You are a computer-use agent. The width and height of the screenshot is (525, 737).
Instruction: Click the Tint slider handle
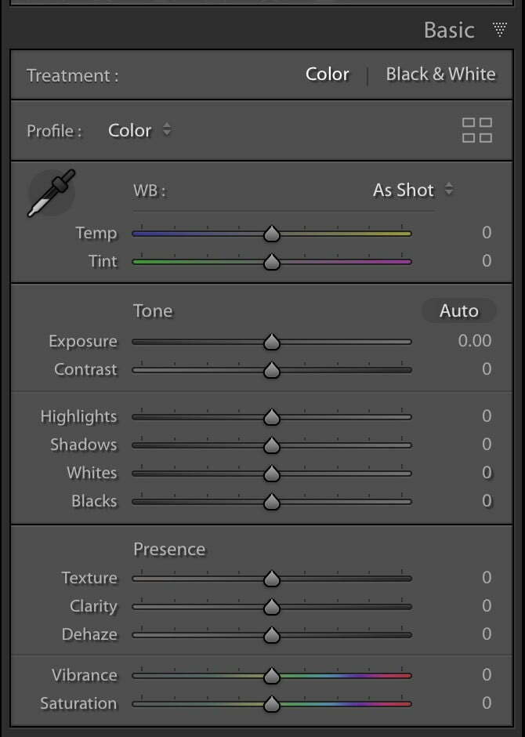point(271,262)
